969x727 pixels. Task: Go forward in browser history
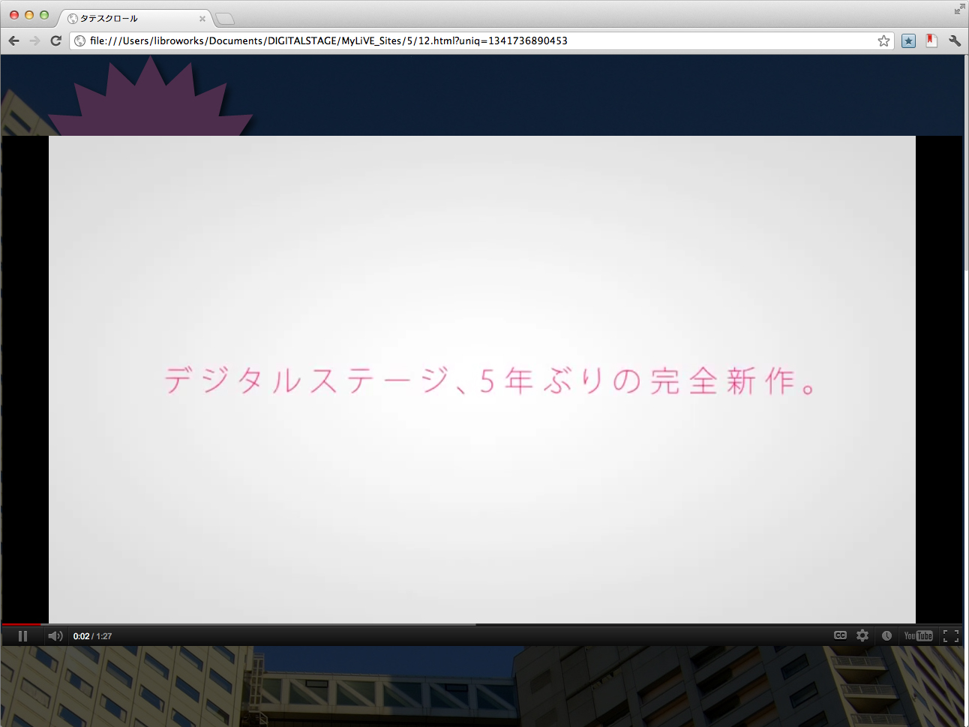34,41
